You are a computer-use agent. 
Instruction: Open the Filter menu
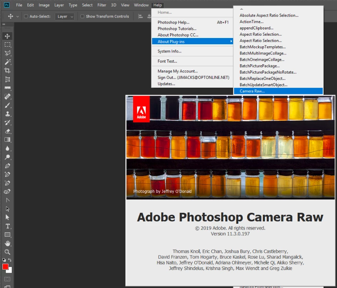(x=102, y=5)
